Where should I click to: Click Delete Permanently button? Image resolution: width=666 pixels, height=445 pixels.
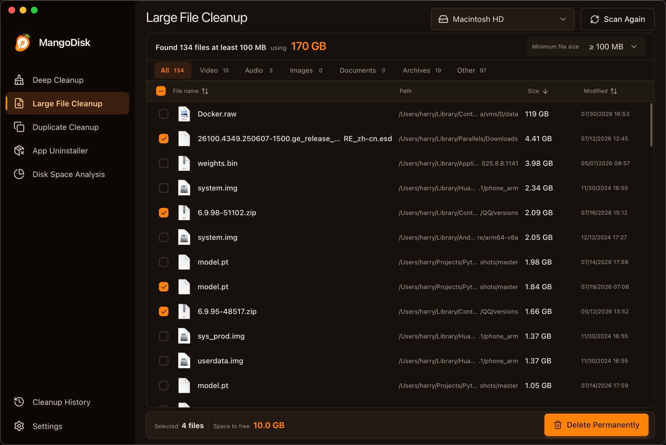pos(596,425)
